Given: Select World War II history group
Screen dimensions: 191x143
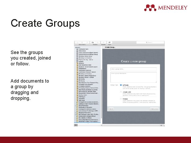Looking at the screenshot, I should click(x=89, y=122).
